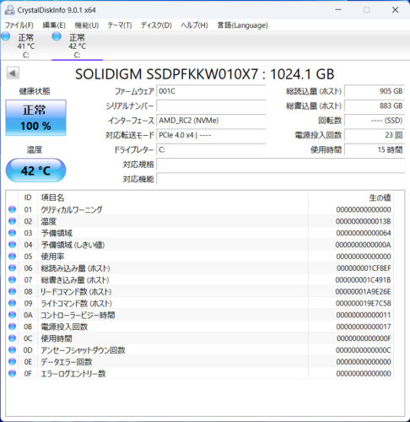The image size is (410, 422).
Task: Click the ファームウェア field showing 001C
Action: (211, 91)
